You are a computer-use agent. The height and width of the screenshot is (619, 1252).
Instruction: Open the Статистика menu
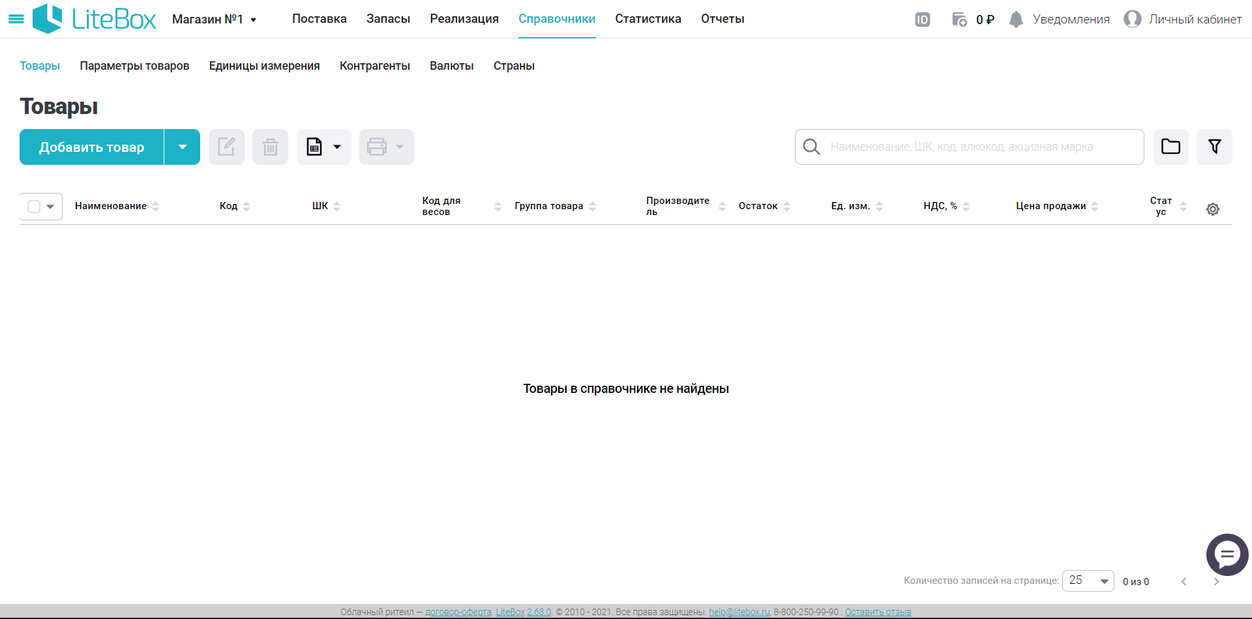tap(648, 19)
